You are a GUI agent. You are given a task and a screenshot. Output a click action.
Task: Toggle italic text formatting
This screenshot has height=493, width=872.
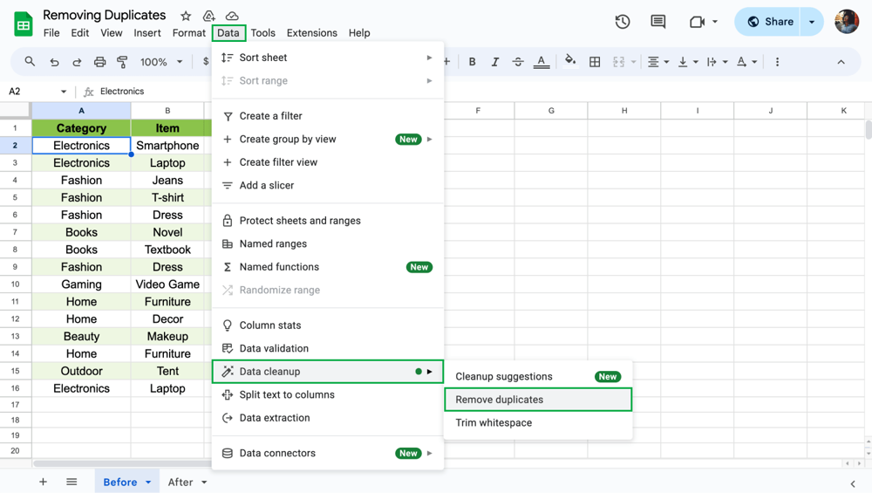click(x=495, y=62)
